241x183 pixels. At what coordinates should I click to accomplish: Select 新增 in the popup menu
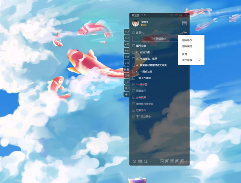(x=184, y=54)
